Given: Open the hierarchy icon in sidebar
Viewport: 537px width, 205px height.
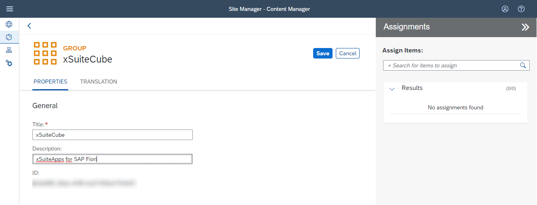Looking at the screenshot, I should pyautogui.click(x=9, y=50).
